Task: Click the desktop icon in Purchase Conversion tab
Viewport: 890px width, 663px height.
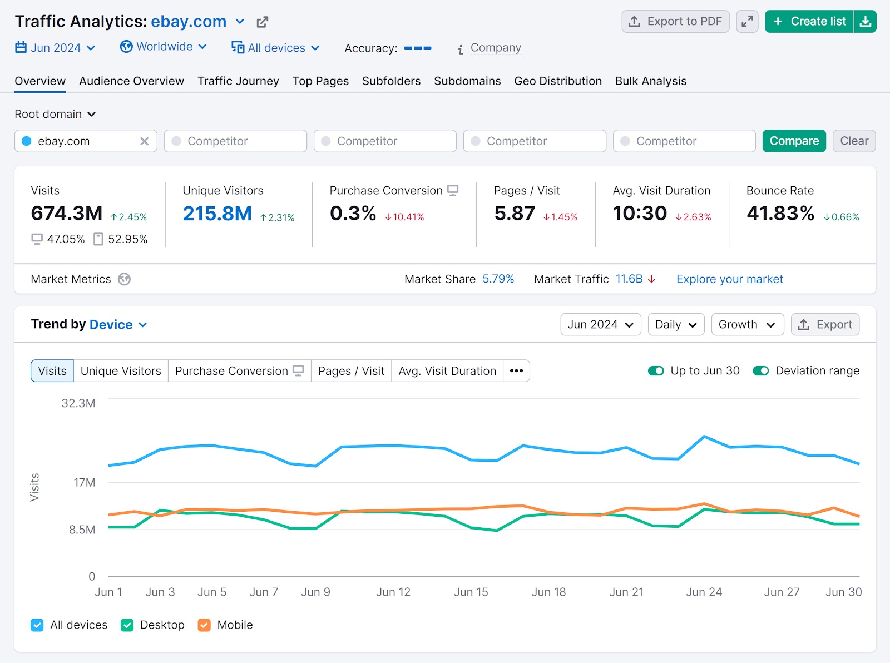Action: (299, 370)
